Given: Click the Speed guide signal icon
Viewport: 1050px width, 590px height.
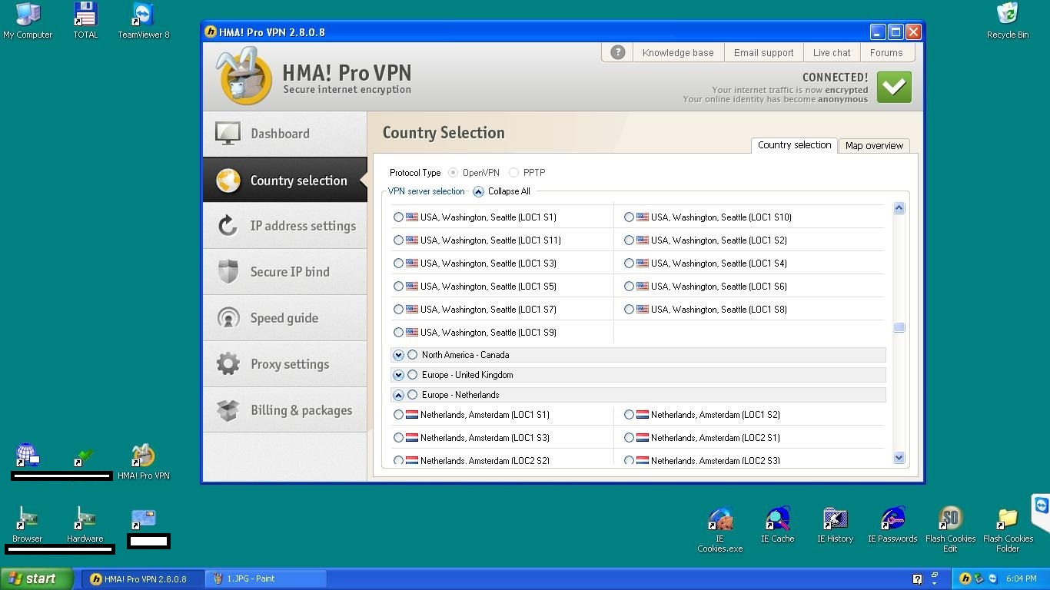Looking at the screenshot, I should (x=228, y=318).
